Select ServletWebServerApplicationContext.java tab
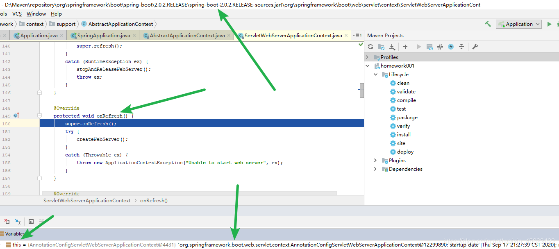This screenshot has height=249, width=559. (x=293, y=36)
